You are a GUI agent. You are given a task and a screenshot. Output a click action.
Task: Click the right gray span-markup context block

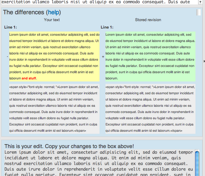[151, 109]
